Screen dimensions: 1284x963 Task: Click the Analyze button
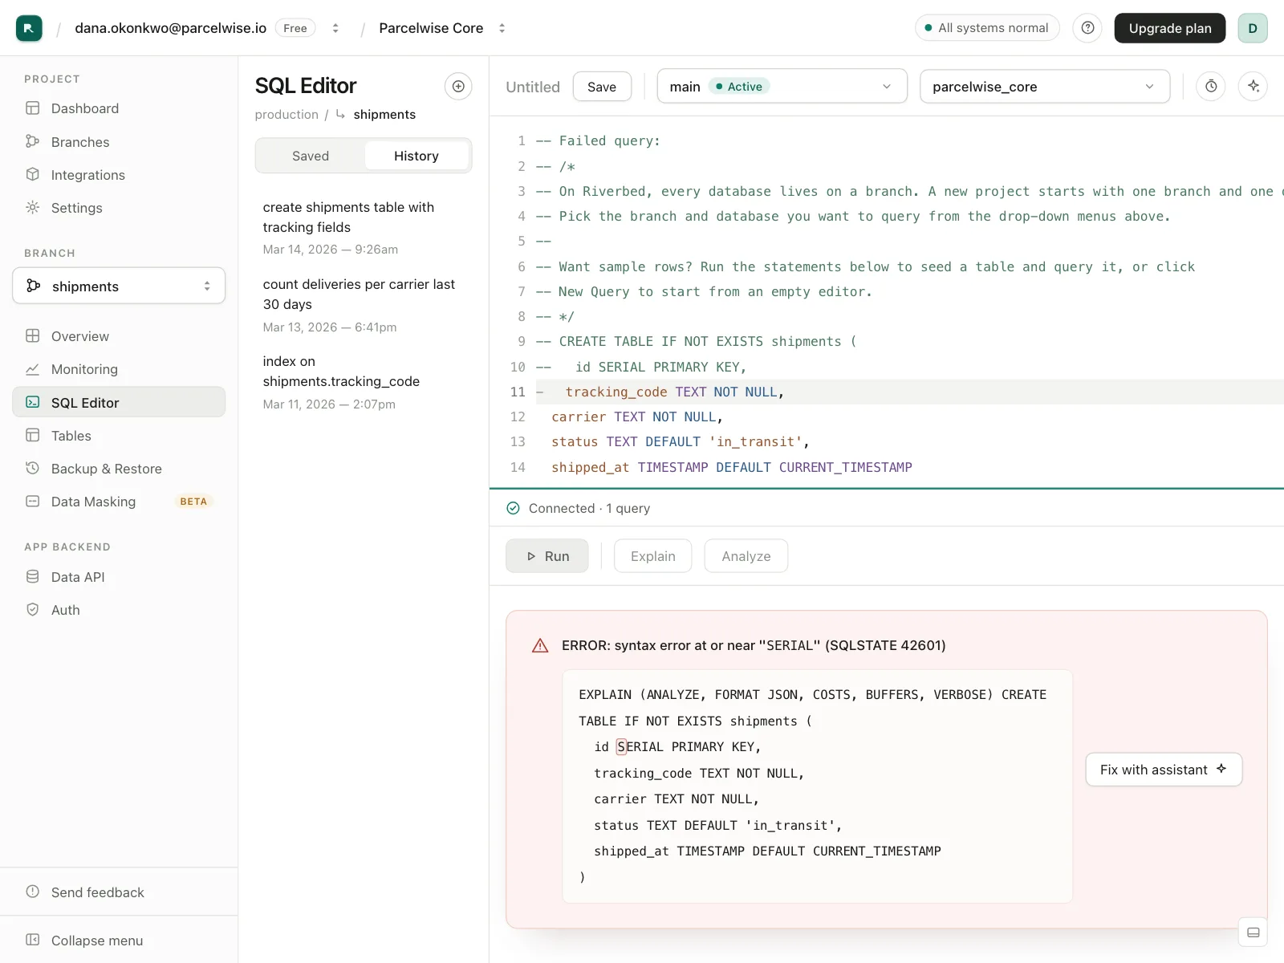pos(746,556)
